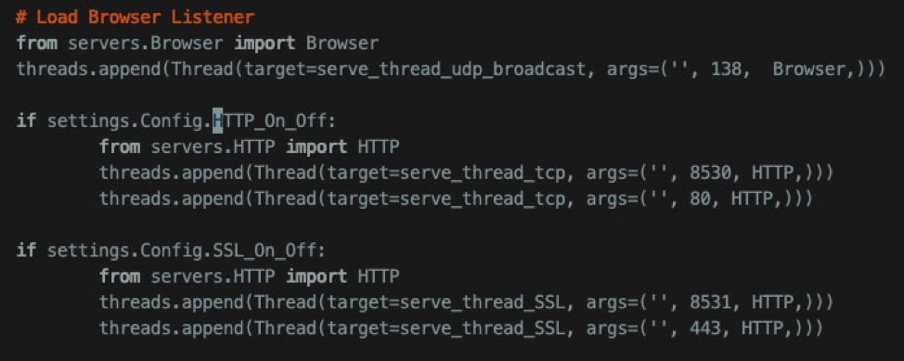The image size is (904, 361).
Task: Click 'threads.append' on the Browser line
Action: (88, 70)
